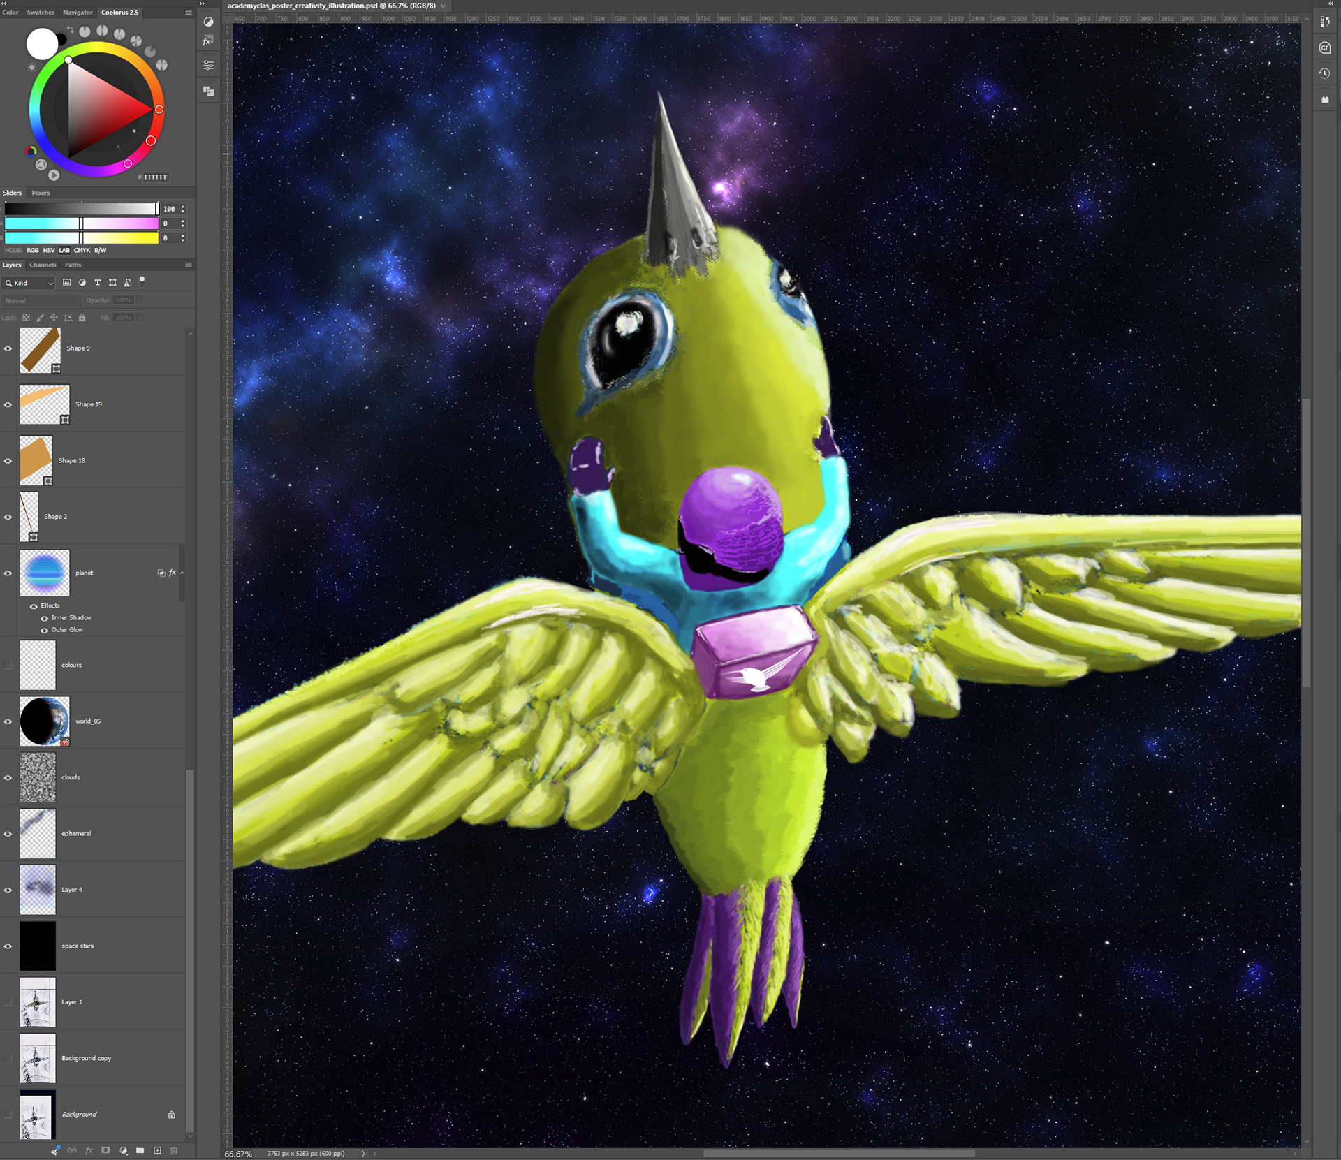Open the Swatches tab
Image resolution: width=1341 pixels, height=1160 pixels.
[41, 12]
